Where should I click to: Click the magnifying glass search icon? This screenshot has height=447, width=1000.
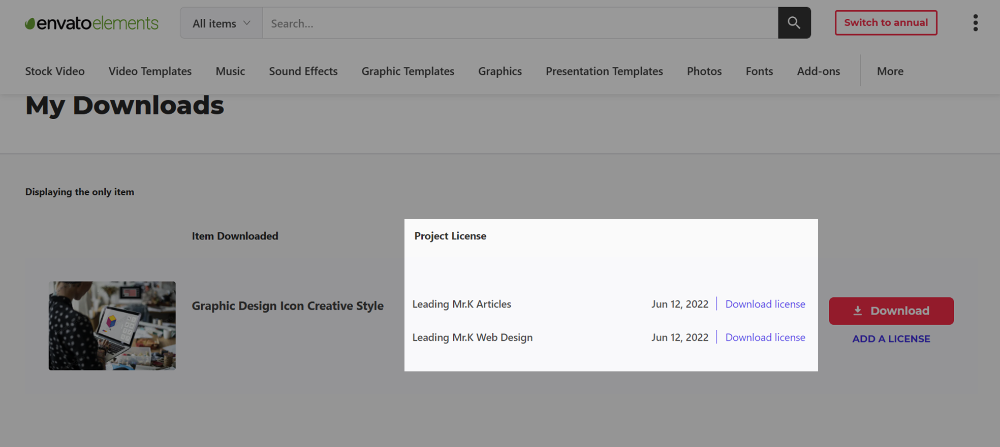pyautogui.click(x=794, y=23)
